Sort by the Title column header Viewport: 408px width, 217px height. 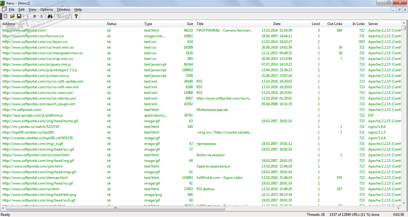point(225,24)
